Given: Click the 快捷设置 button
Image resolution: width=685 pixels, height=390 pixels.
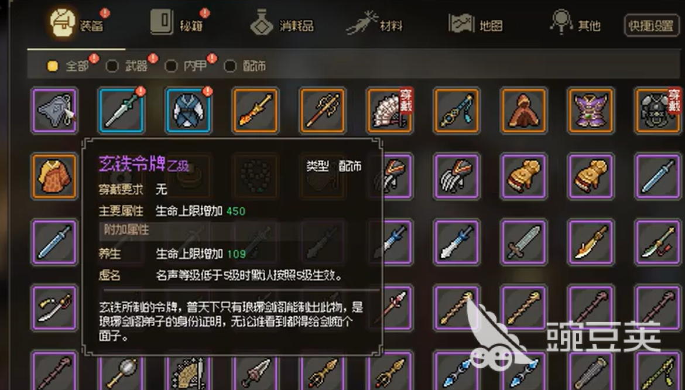Looking at the screenshot, I should (651, 26).
